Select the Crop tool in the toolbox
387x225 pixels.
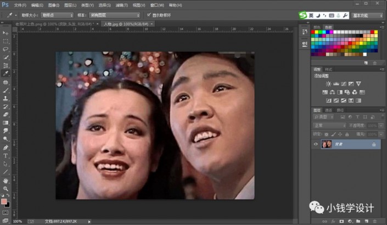pos(5,65)
